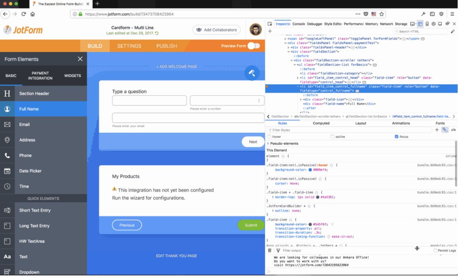
Task: Click the Next button on form card
Action: pyautogui.click(x=253, y=142)
